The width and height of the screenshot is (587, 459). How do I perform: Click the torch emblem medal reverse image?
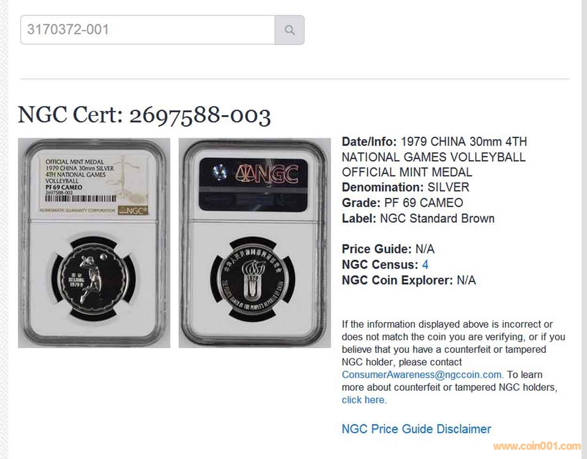[255, 279]
